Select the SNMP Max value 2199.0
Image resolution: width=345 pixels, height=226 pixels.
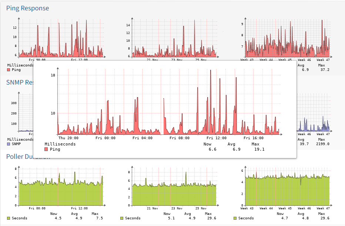(x=323, y=144)
